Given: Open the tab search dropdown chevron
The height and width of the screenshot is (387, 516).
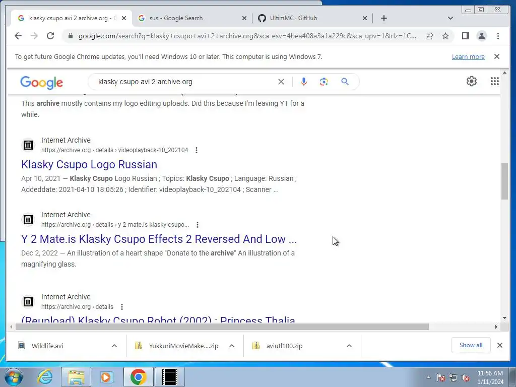Looking at the screenshot, I should point(450,18).
